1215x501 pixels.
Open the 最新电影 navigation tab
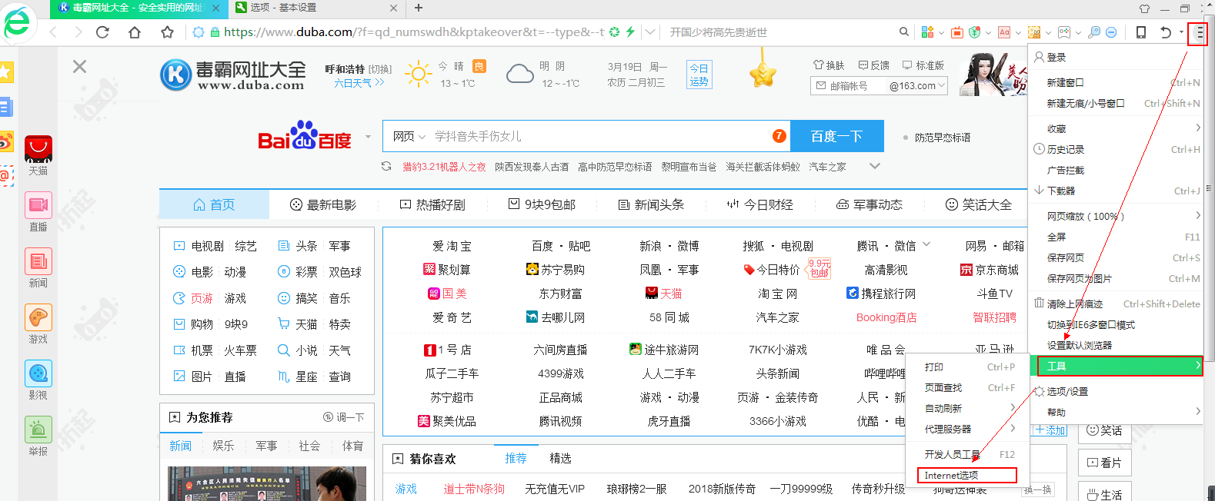click(323, 205)
